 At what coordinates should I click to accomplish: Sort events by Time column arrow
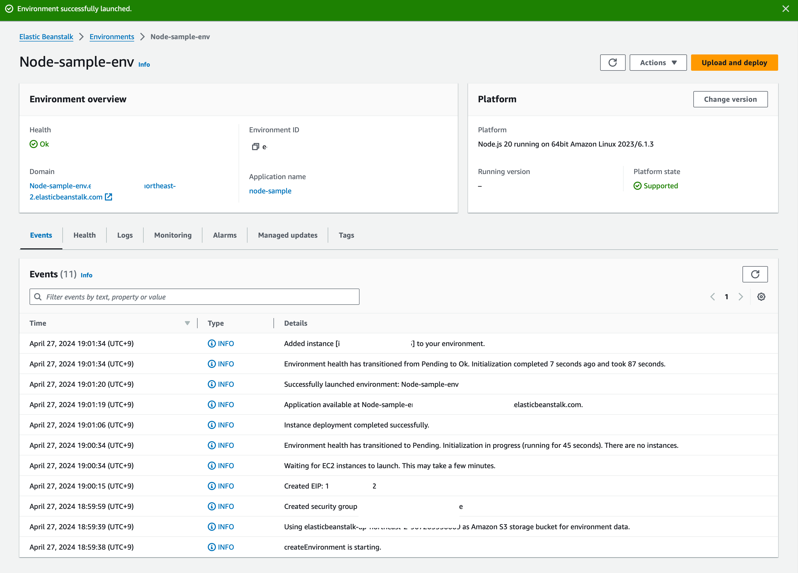click(x=187, y=323)
